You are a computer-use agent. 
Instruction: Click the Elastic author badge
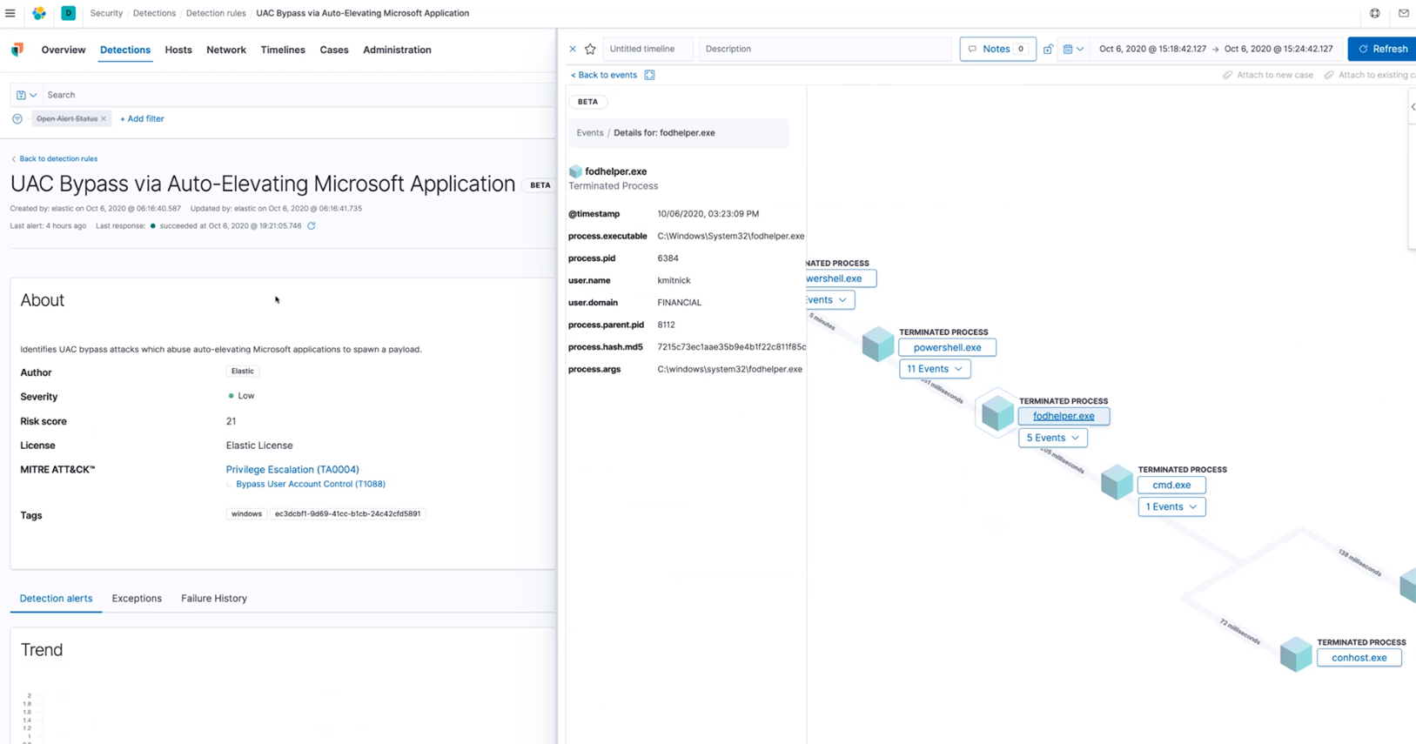[x=243, y=371]
